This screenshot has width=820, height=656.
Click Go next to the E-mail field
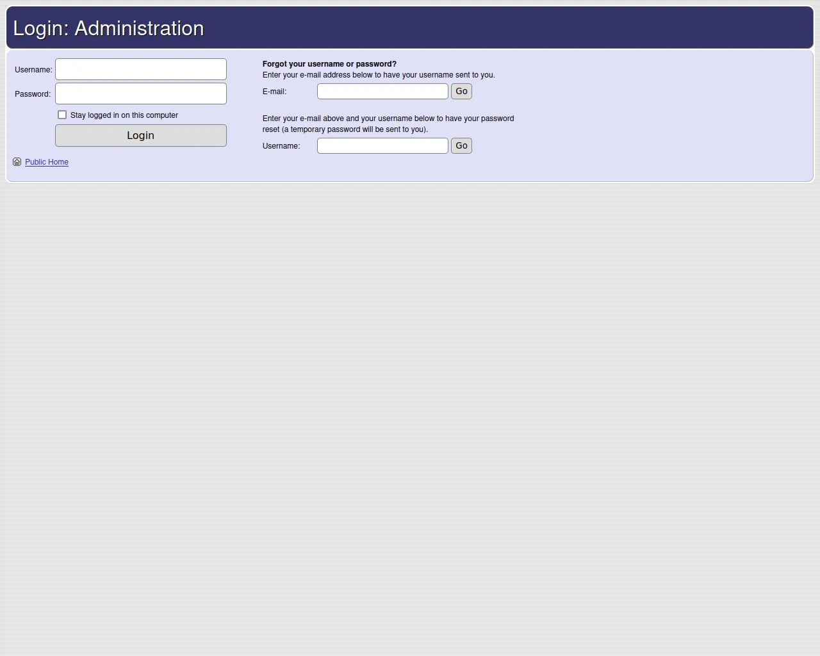tap(461, 92)
